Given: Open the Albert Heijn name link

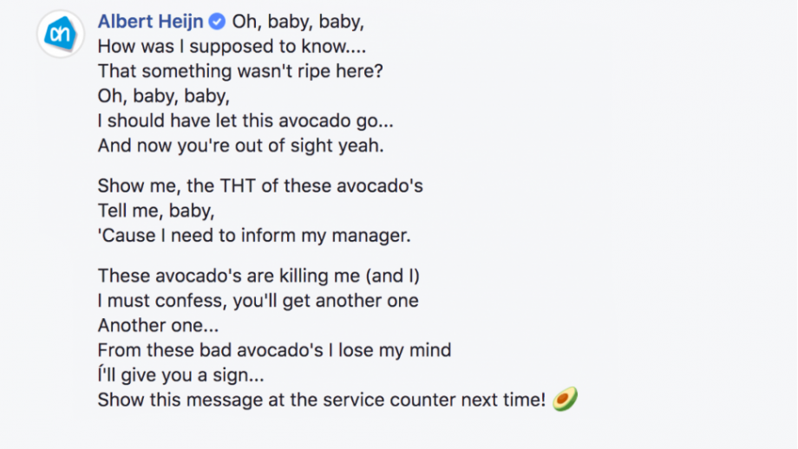Looking at the screenshot, I should (x=150, y=22).
